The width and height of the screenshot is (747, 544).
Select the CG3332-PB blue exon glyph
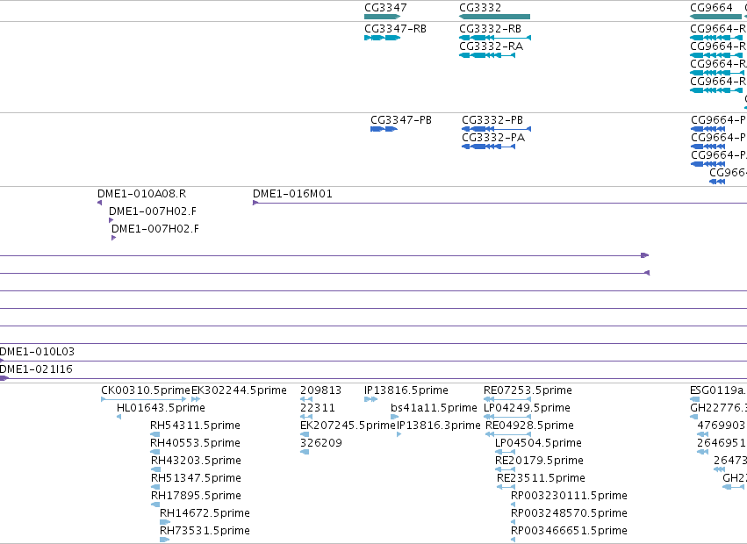point(497,129)
